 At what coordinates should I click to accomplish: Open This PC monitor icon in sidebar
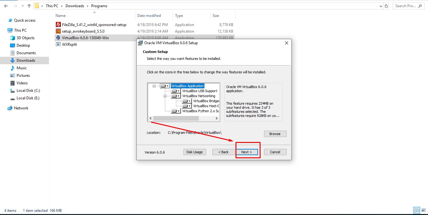[x=10, y=30]
